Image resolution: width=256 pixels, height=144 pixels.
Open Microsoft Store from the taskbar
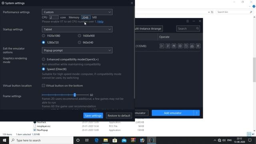pyautogui.click(x=115, y=140)
